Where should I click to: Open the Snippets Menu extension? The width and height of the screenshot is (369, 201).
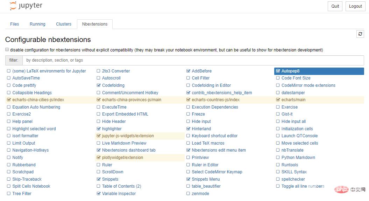pyautogui.click(x=206, y=179)
